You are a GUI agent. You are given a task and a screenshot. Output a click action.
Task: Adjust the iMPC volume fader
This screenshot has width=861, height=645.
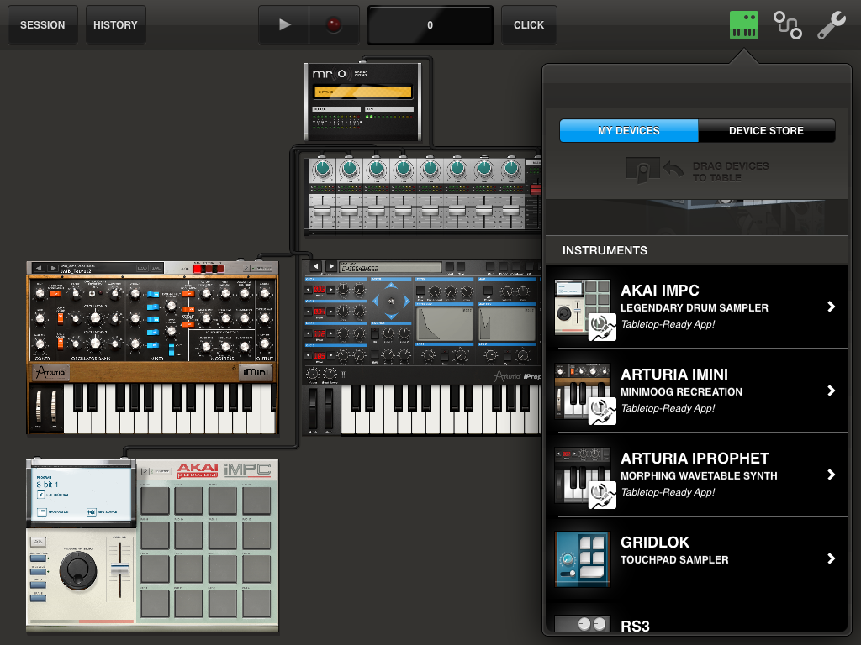(x=119, y=569)
